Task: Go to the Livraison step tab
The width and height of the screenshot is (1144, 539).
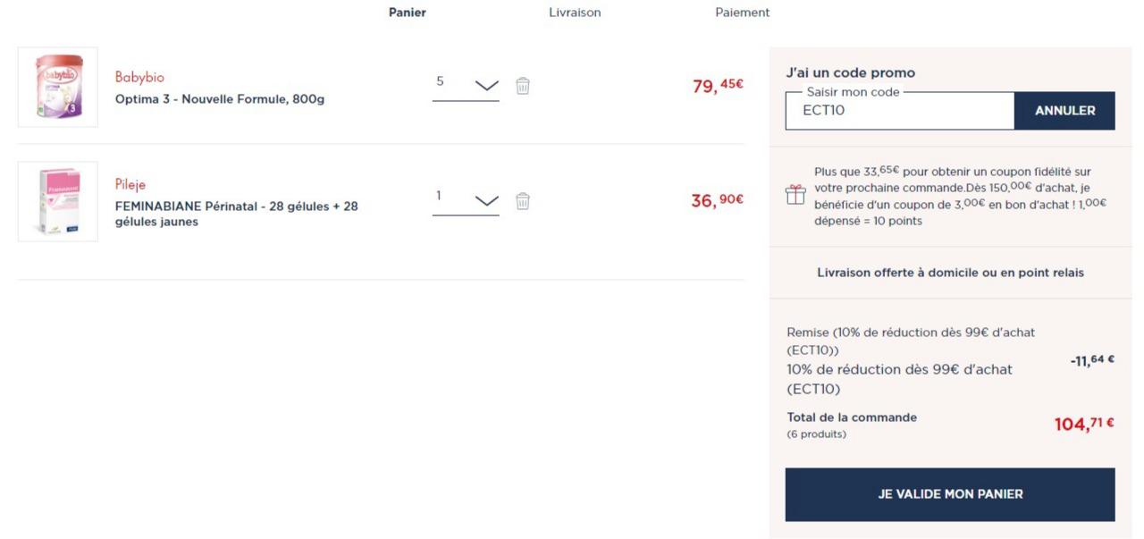Action: [575, 13]
